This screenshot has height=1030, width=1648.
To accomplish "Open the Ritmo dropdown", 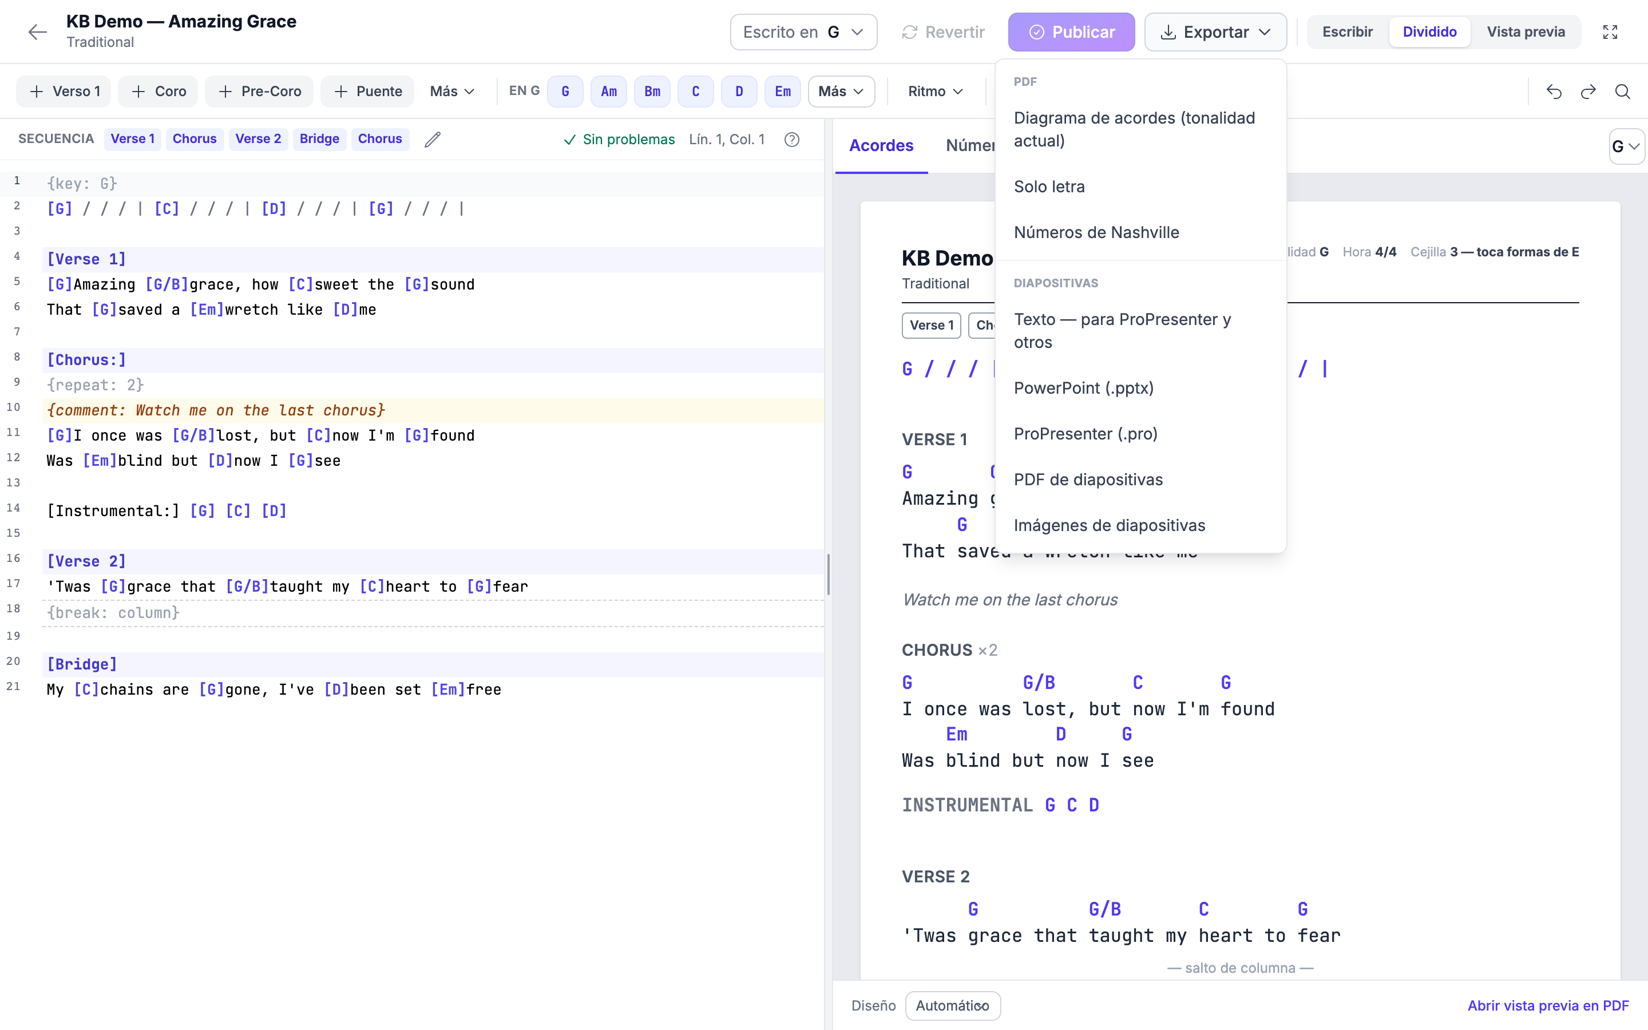I will tap(935, 92).
